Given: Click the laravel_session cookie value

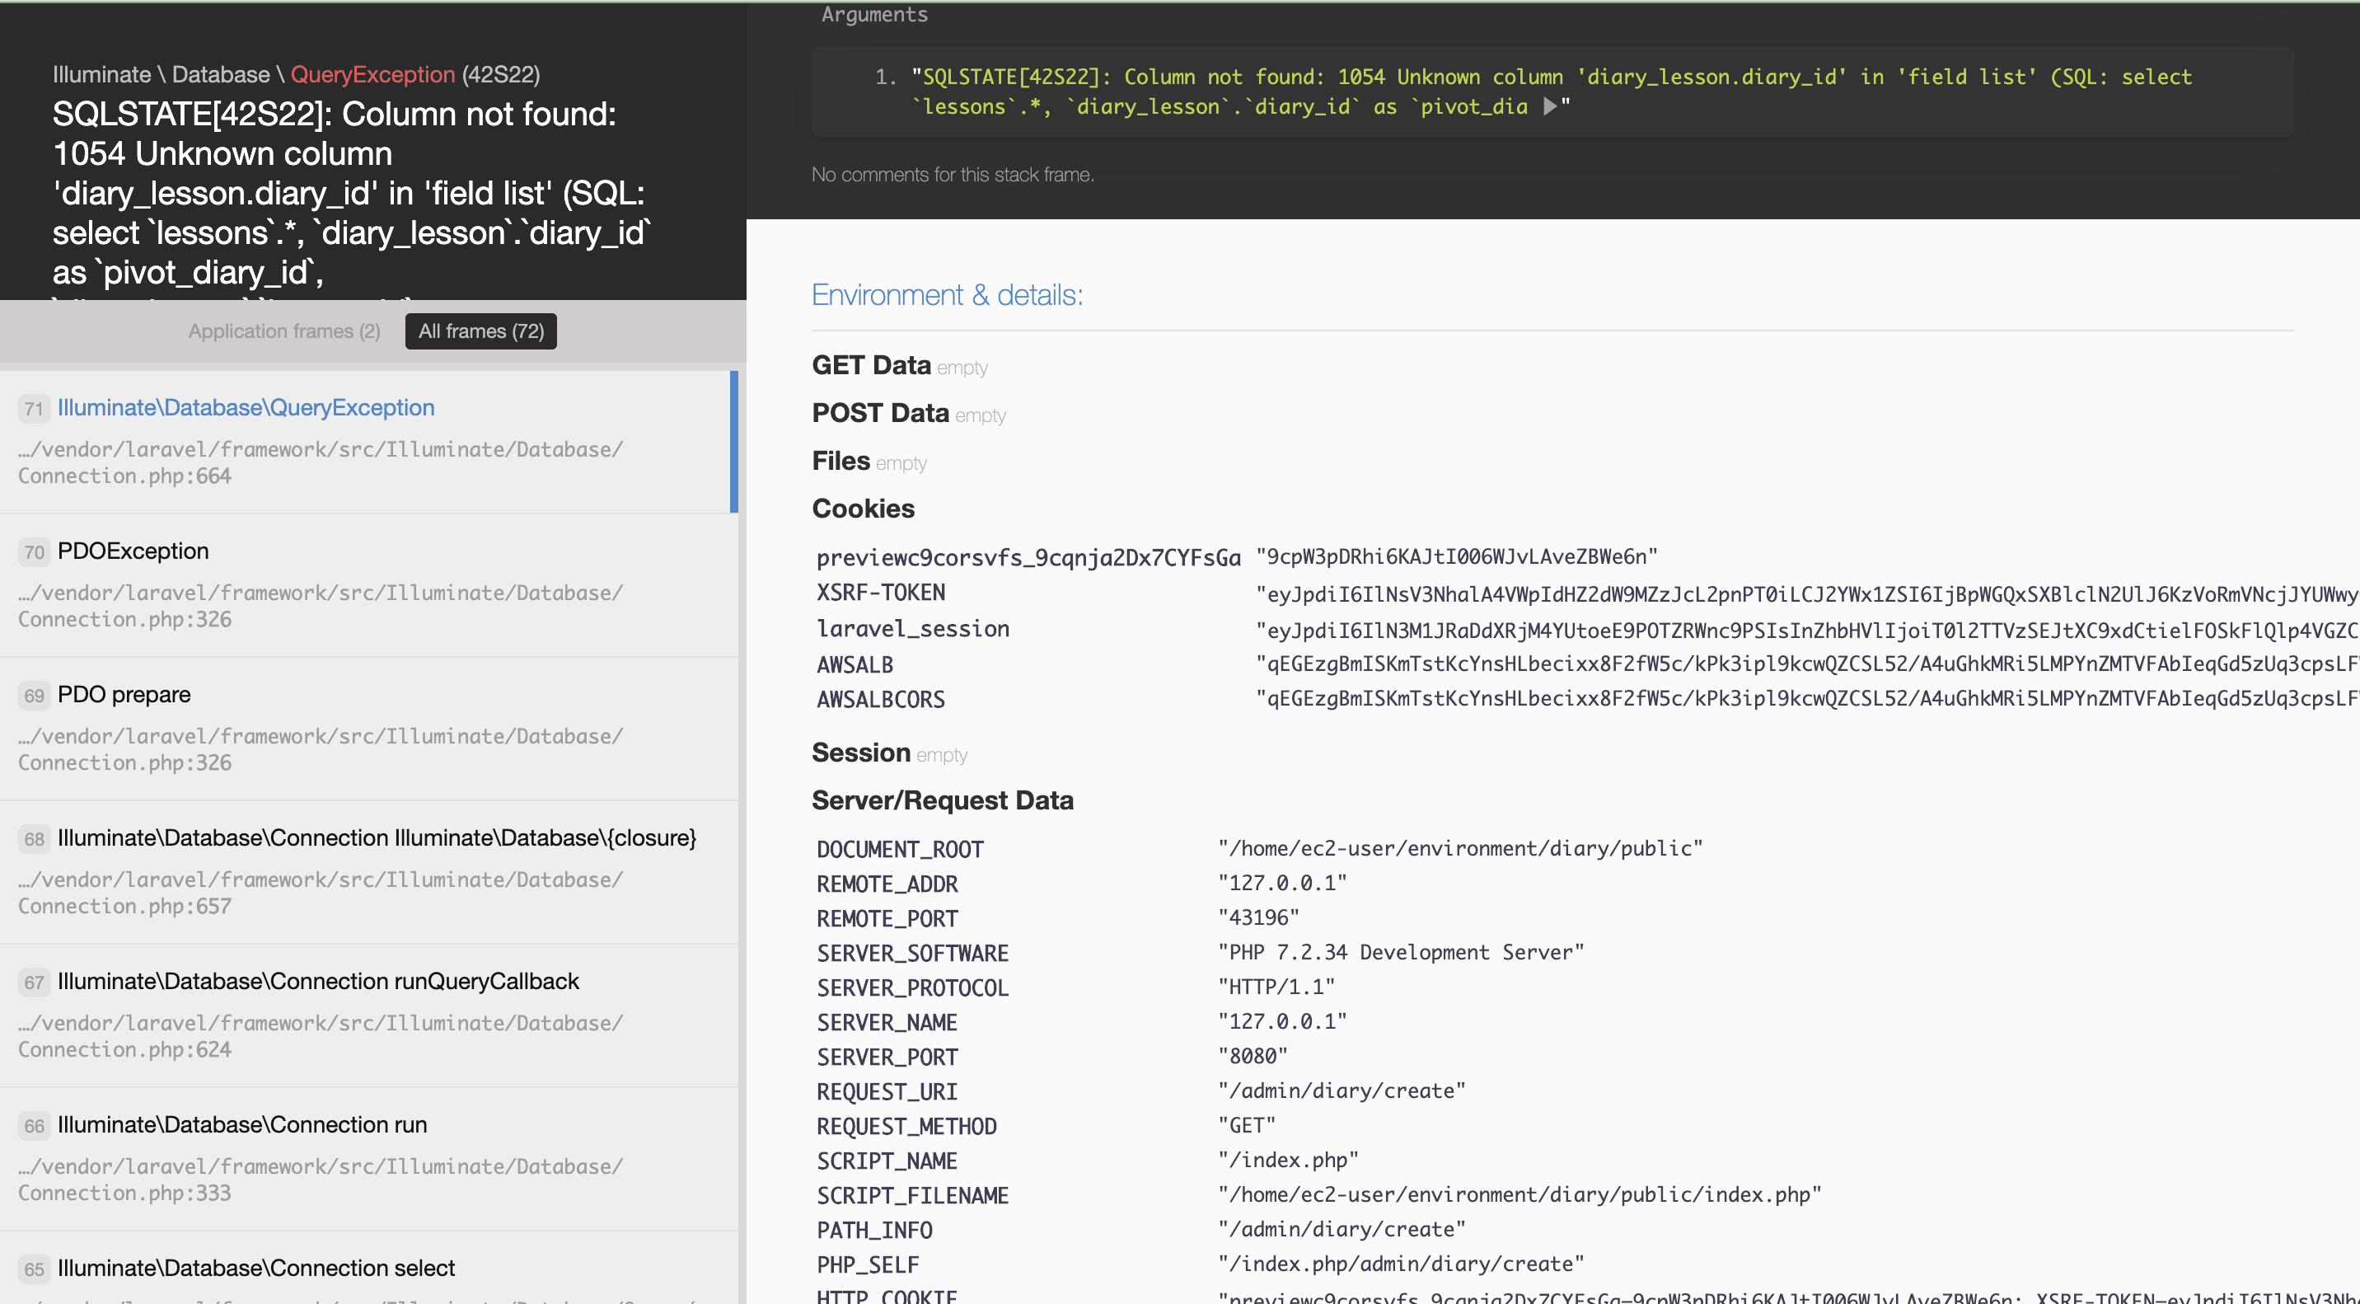Looking at the screenshot, I should pos(1805,630).
